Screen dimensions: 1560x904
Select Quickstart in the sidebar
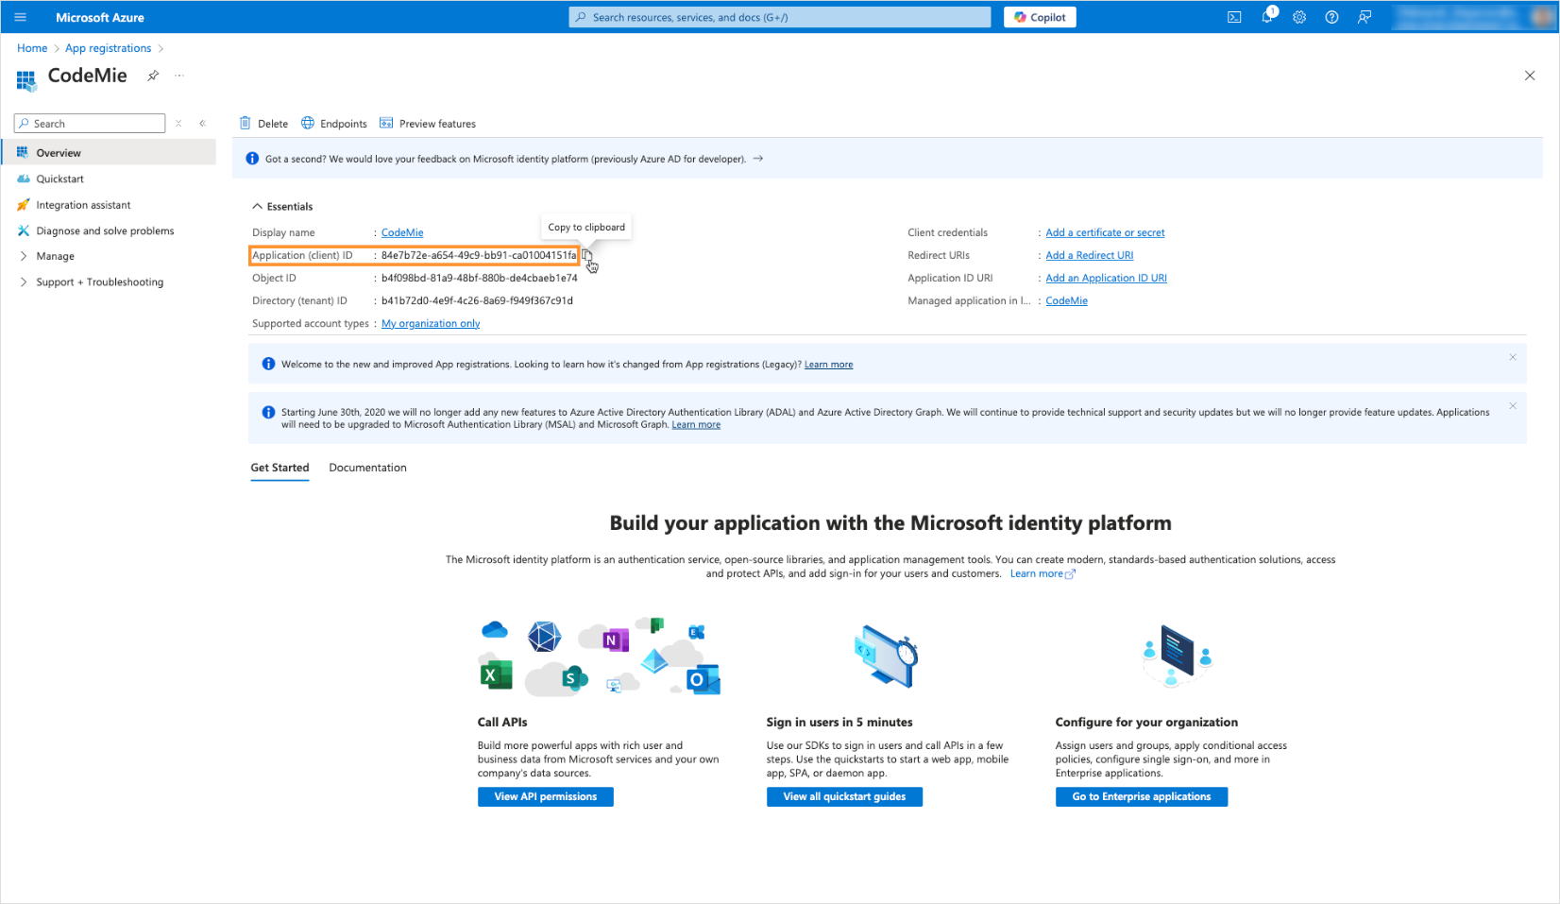point(59,179)
